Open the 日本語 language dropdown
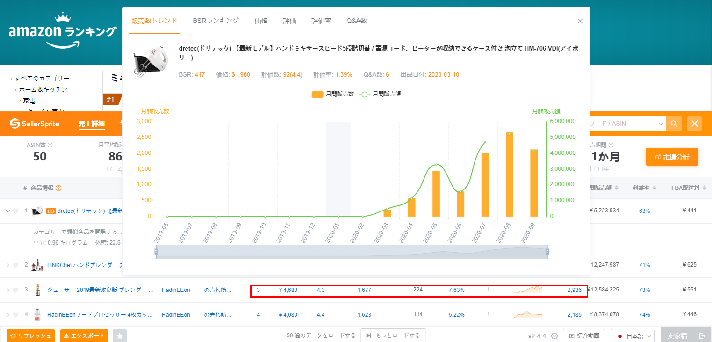712x342 pixels. 633,336
